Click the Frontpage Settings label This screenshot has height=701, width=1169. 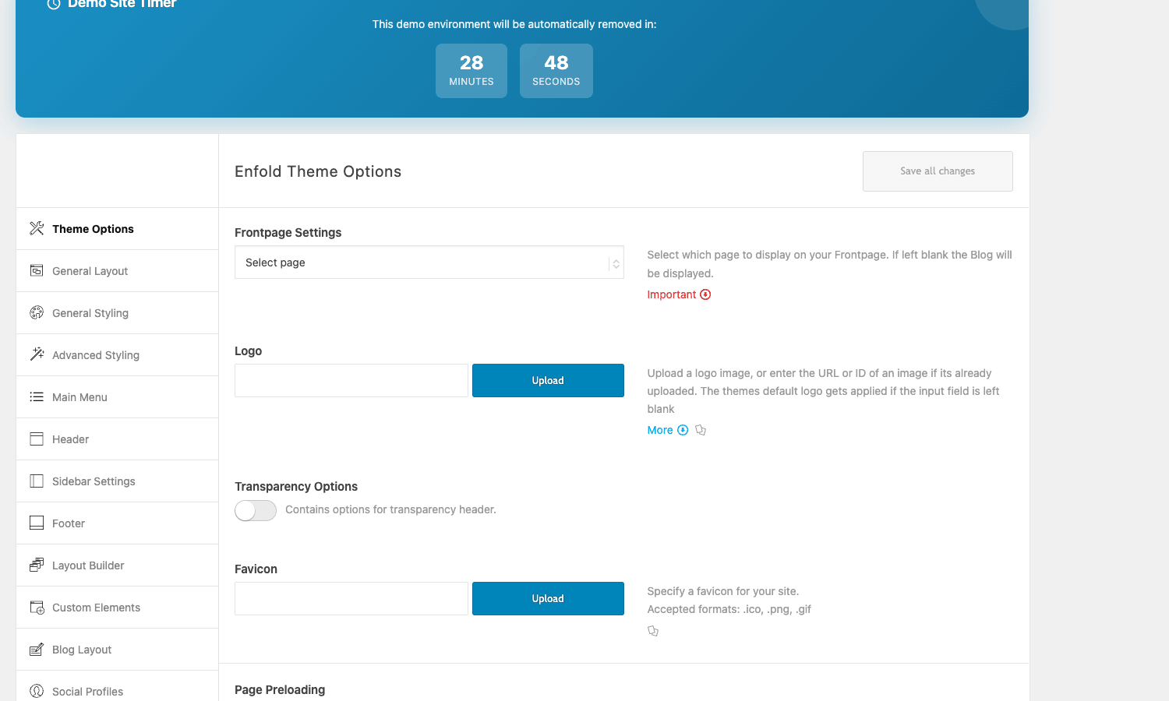pos(288,233)
